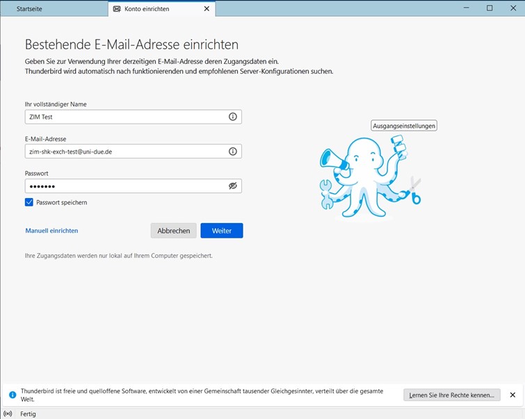Click info icon in full name field
This screenshot has width=525, height=419.
point(233,117)
